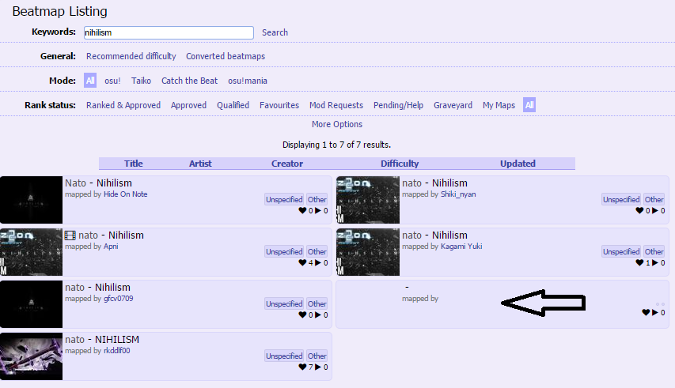The height and width of the screenshot is (388, 675).
Task: Select the osu!mania mode filter
Action: click(248, 81)
